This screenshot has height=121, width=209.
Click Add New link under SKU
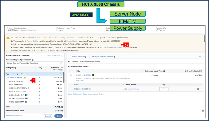(80, 80)
